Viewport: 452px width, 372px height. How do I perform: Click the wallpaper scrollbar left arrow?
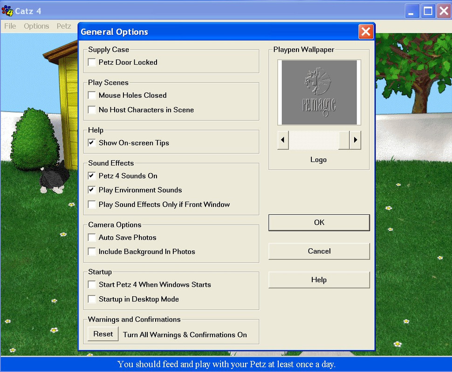tap(283, 140)
